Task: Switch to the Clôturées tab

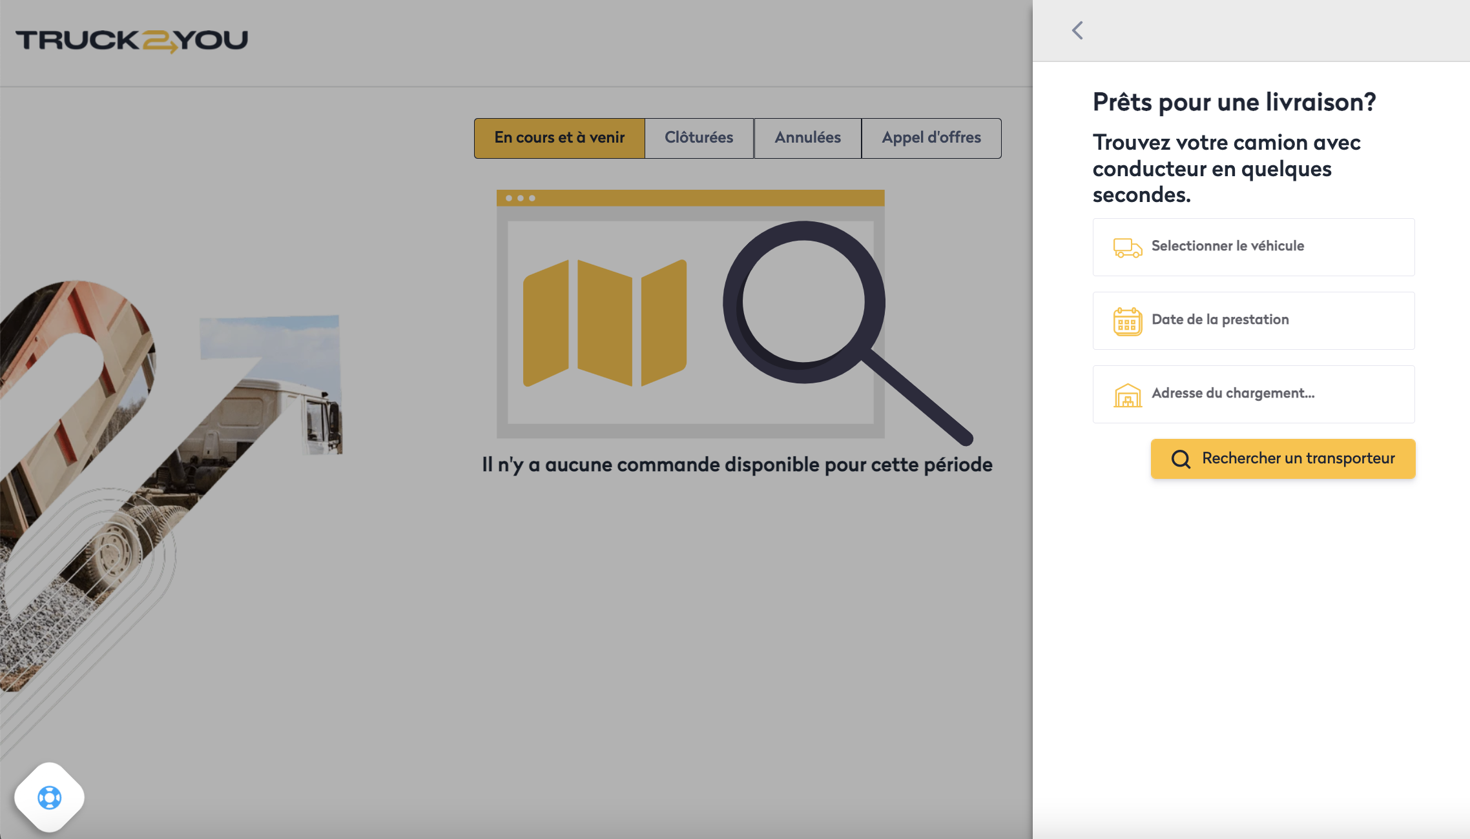Action: [x=699, y=138]
